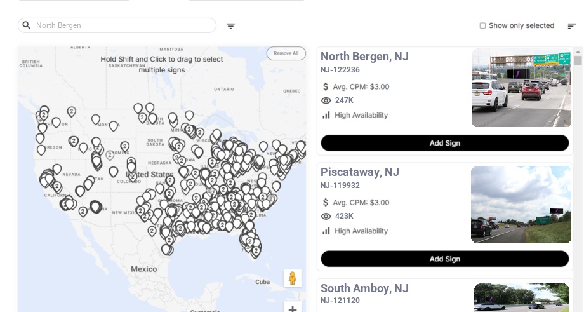
Task: Zoom in the map with plus button
Action: pos(292,309)
